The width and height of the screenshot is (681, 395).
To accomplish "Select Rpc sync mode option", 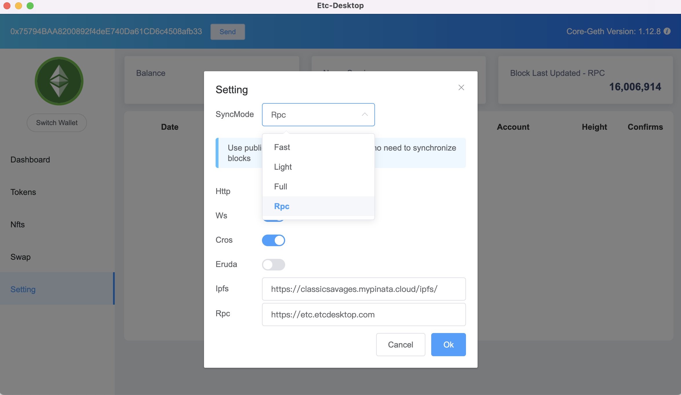I will pyautogui.click(x=318, y=206).
